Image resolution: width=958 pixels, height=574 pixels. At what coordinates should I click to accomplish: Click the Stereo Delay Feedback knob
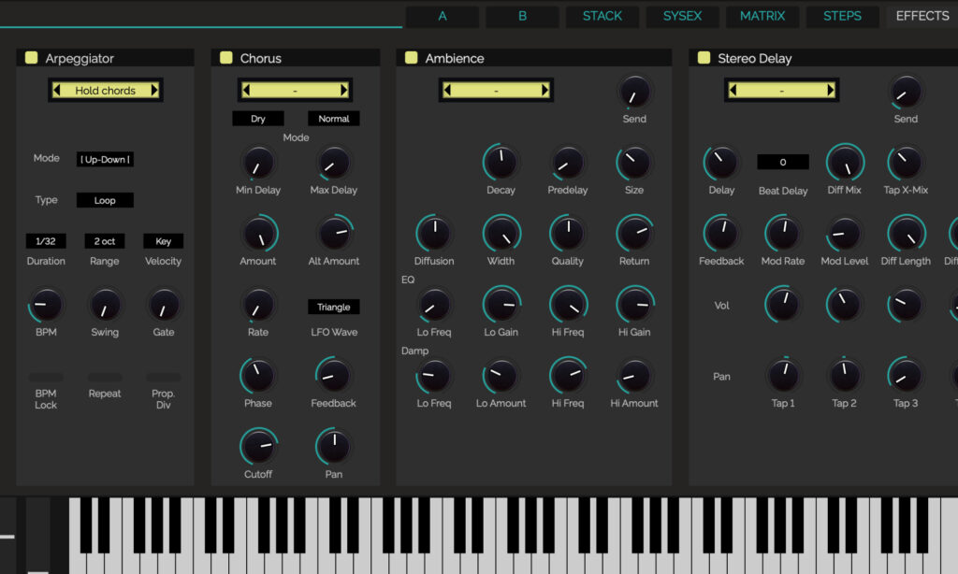pyautogui.click(x=721, y=234)
